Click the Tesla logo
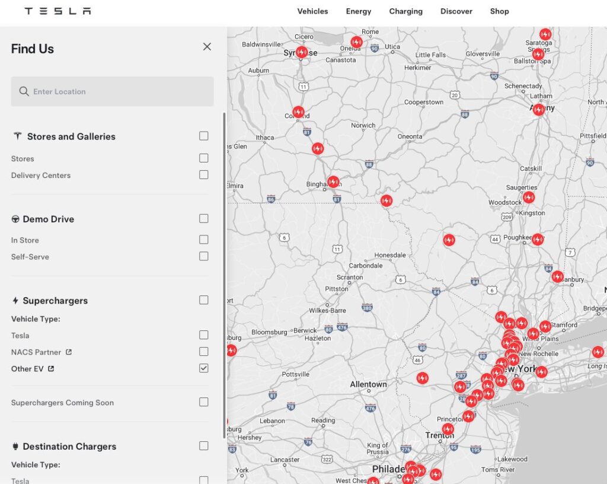Screen dimensions: 607x484 57,11
